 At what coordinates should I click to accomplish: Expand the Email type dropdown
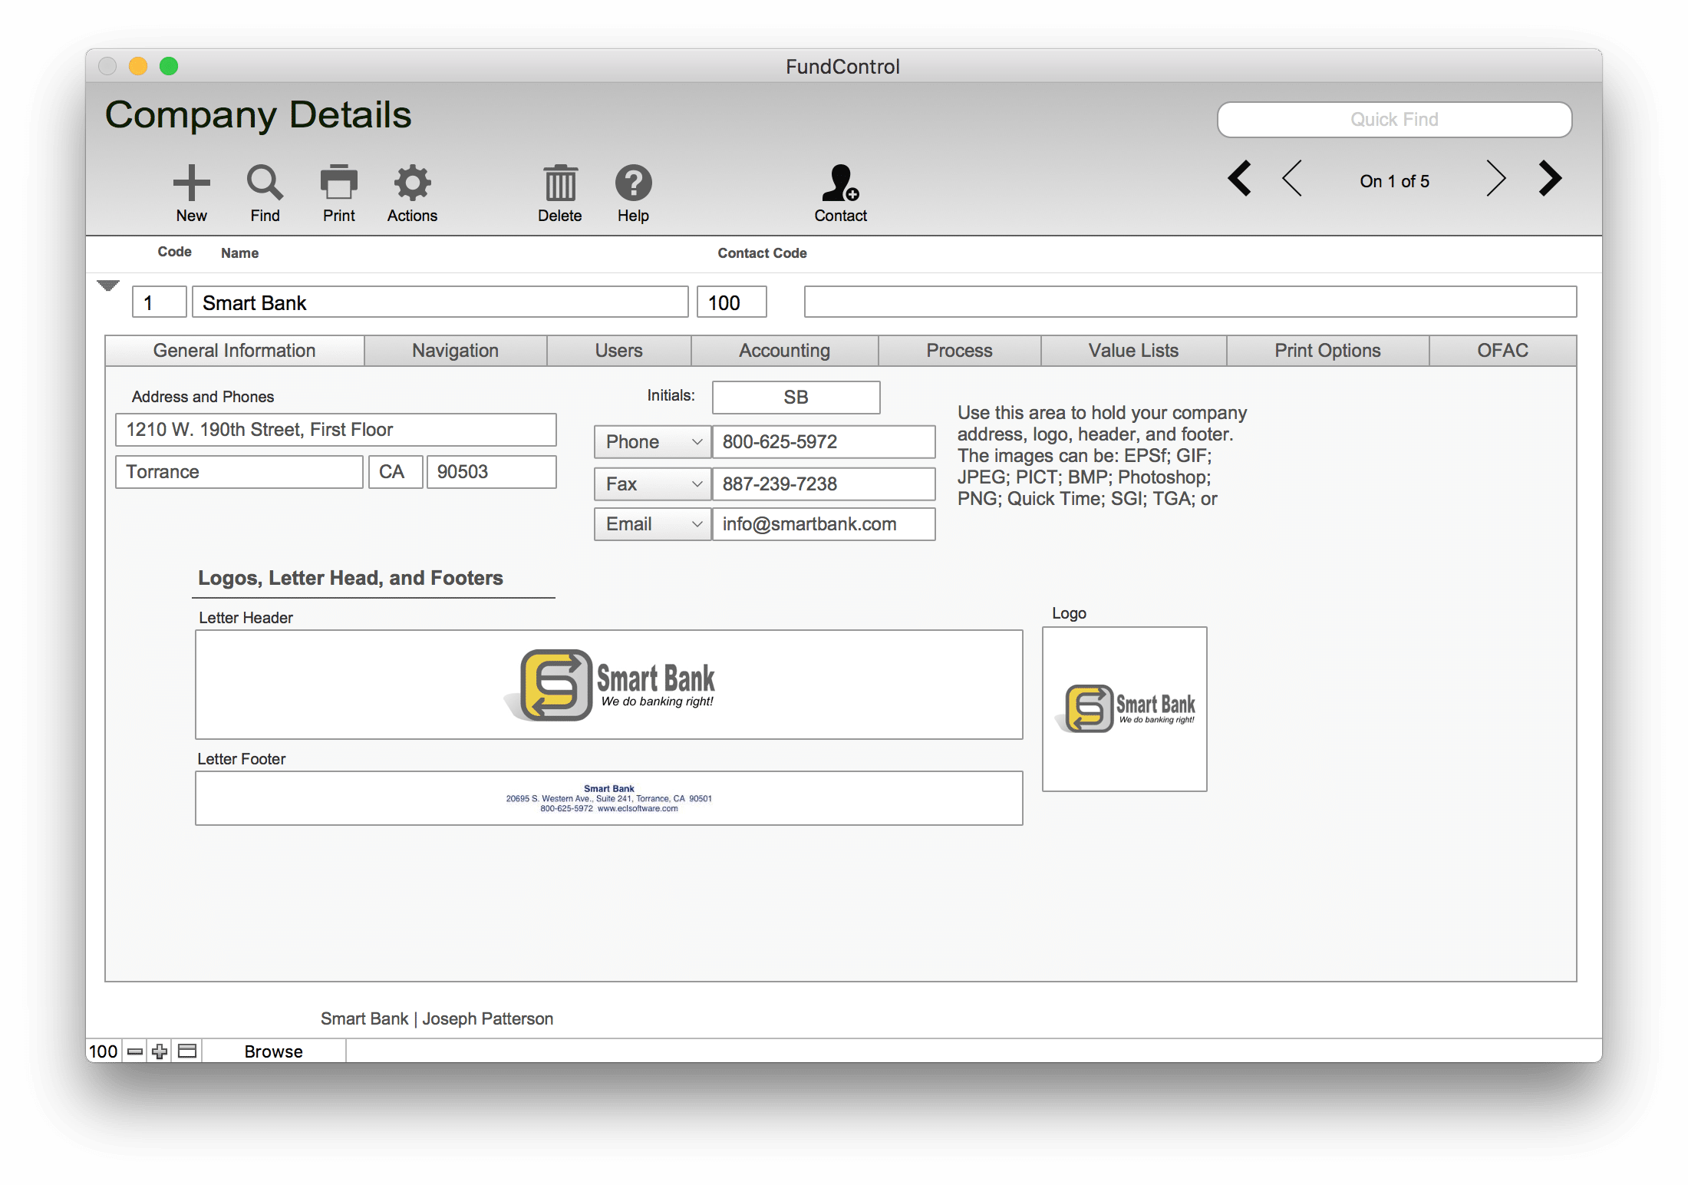[694, 522]
